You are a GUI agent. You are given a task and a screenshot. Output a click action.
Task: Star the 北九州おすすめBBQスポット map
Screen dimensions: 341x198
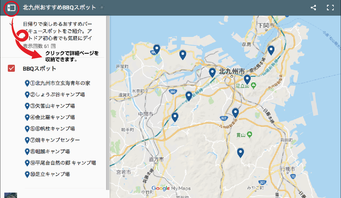102,8
